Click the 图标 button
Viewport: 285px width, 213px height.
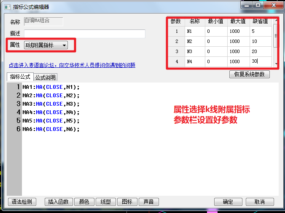pyautogui.click(x=127, y=202)
